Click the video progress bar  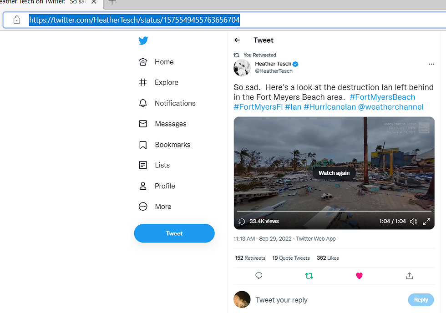(334, 211)
